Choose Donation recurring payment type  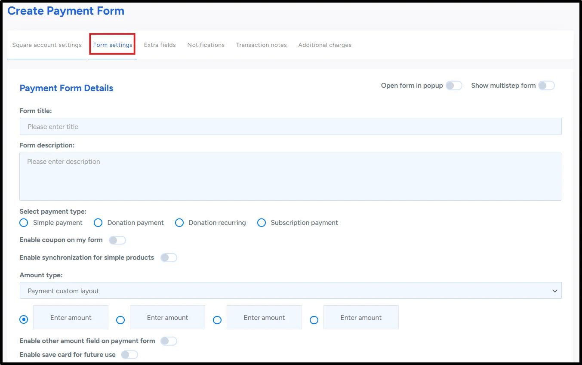179,223
